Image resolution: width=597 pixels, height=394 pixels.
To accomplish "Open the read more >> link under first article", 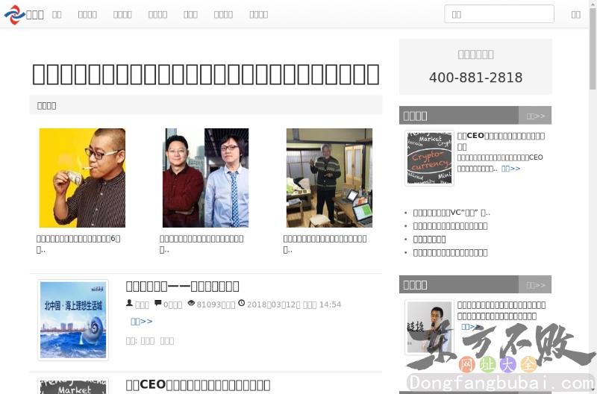I will coord(141,321).
